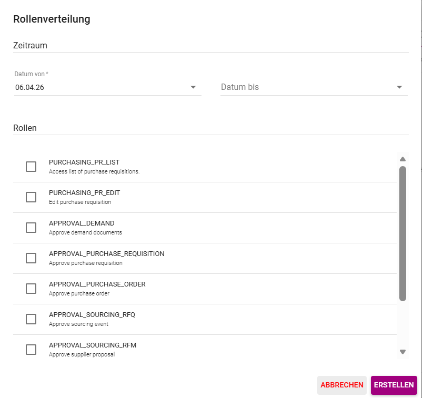423x399 pixels.
Task: Click the ERSTELLEN button
Action: (394, 385)
